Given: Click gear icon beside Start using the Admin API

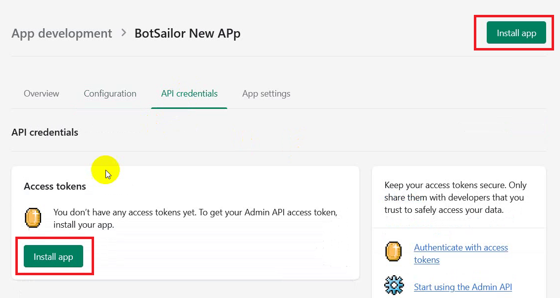Looking at the screenshot, I should [394, 285].
